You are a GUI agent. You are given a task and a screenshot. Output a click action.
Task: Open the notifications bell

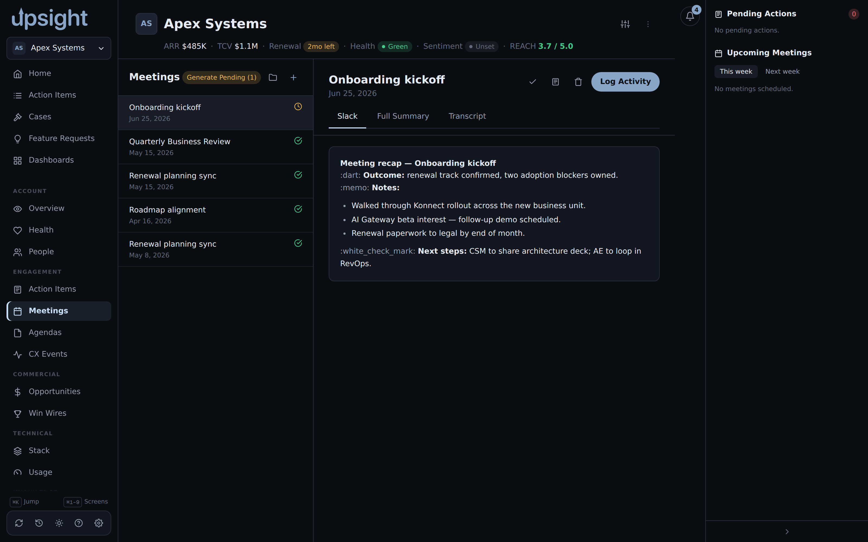pos(690,17)
